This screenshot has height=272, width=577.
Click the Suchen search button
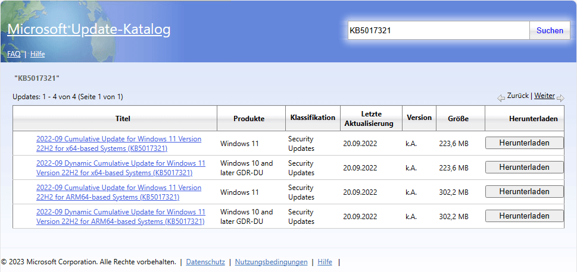click(x=550, y=30)
